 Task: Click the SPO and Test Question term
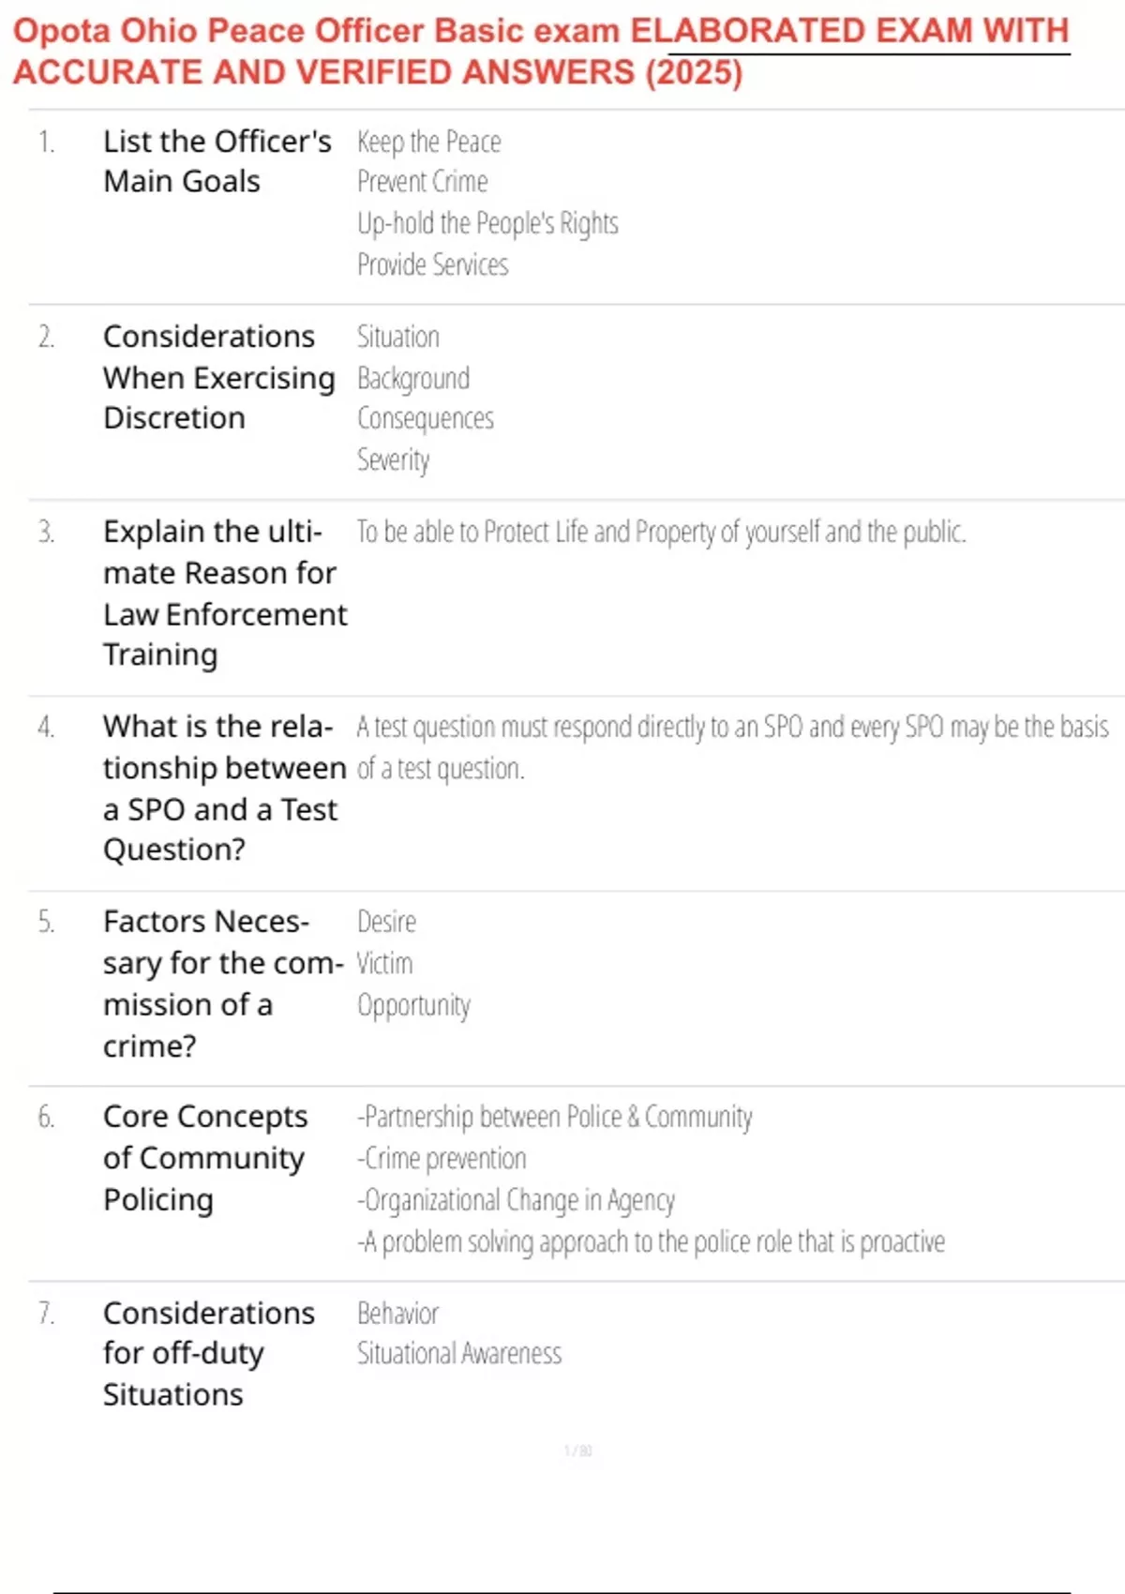point(225,788)
